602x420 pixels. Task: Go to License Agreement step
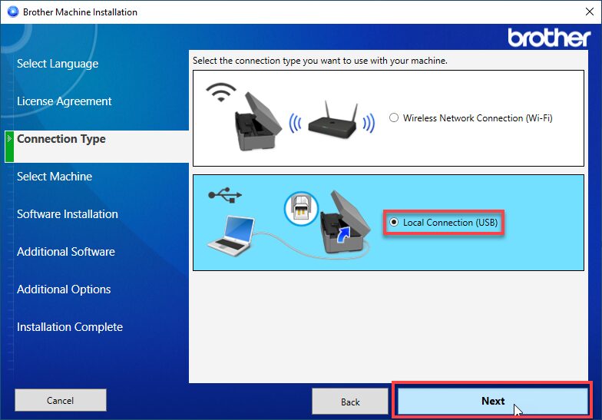click(x=64, y=101)
